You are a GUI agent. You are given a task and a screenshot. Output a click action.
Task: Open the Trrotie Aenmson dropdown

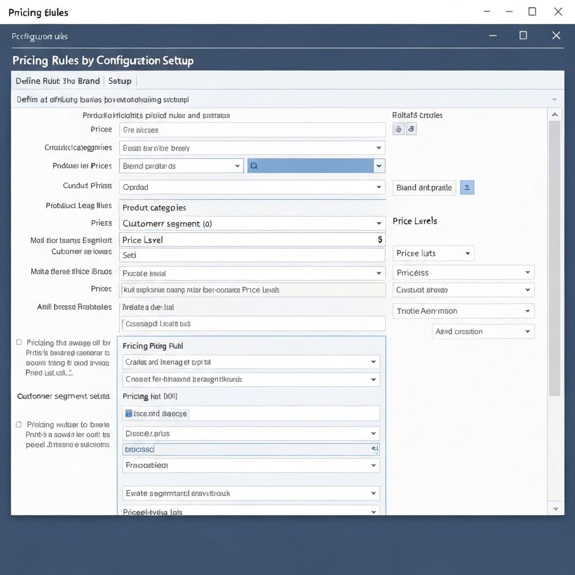tap(527, 311)
